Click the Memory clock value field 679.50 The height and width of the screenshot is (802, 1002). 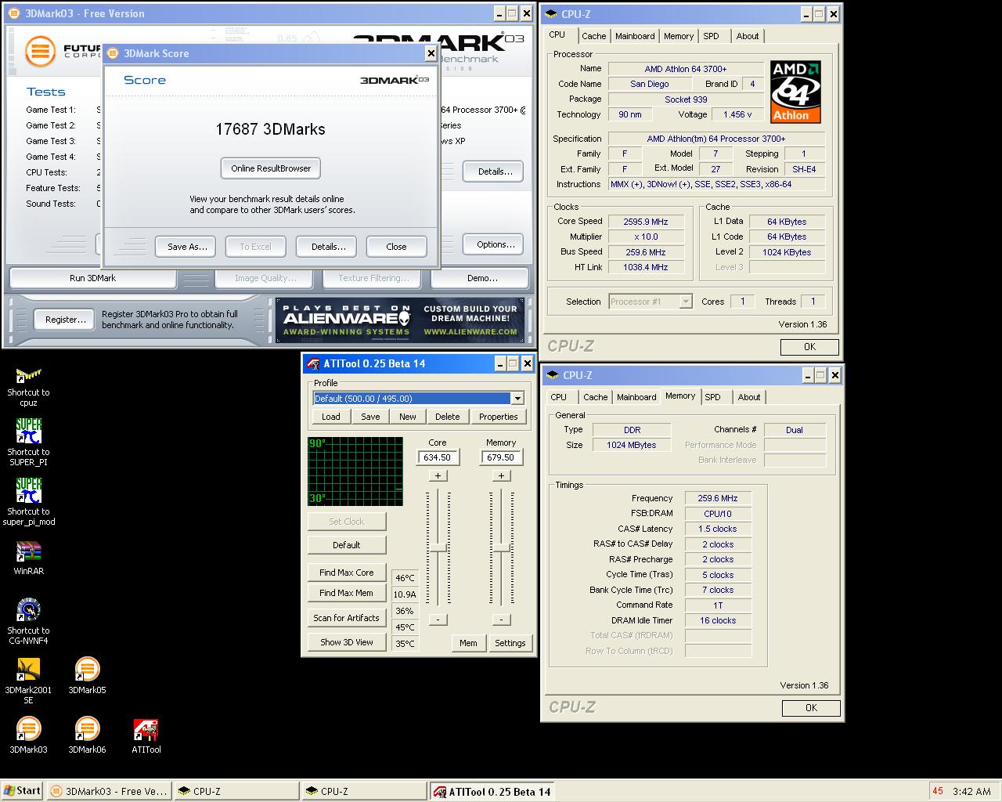[501, 457]
